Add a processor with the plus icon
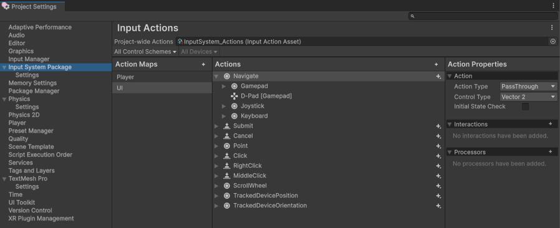560x228 pixels. click(551, 151)
